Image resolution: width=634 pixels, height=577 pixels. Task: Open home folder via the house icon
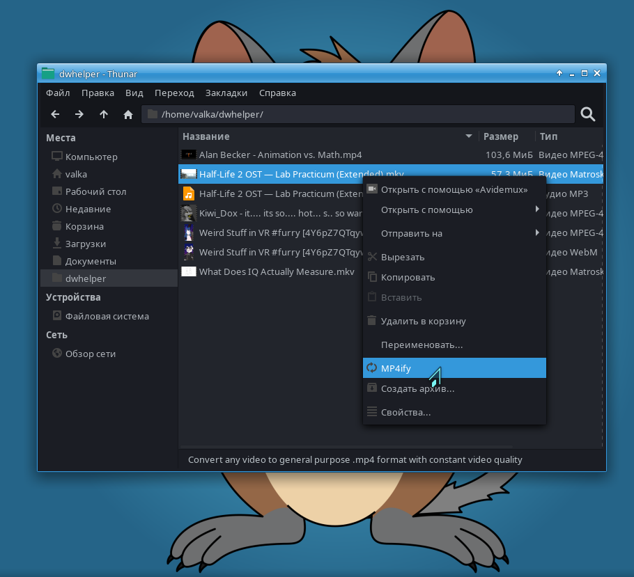[x=128, y=115]
